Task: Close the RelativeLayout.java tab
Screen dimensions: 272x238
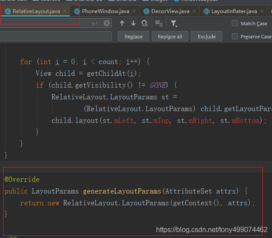Action: point(65,11)
